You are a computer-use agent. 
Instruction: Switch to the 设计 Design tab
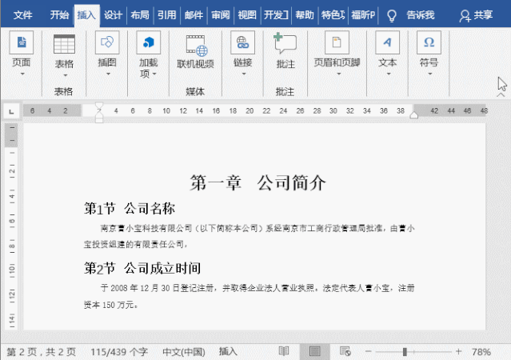113,15
